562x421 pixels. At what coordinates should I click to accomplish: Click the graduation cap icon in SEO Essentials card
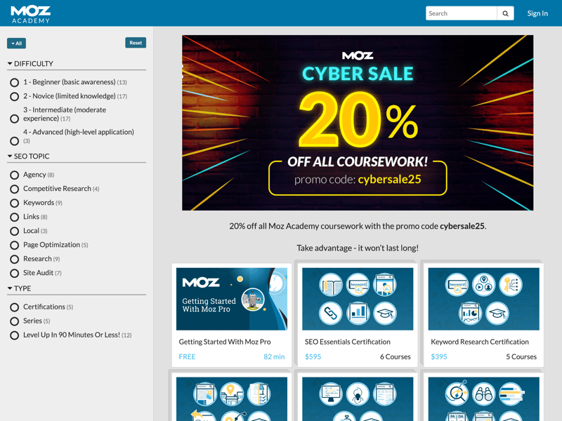pyautogui.click(x=385, y=313)
